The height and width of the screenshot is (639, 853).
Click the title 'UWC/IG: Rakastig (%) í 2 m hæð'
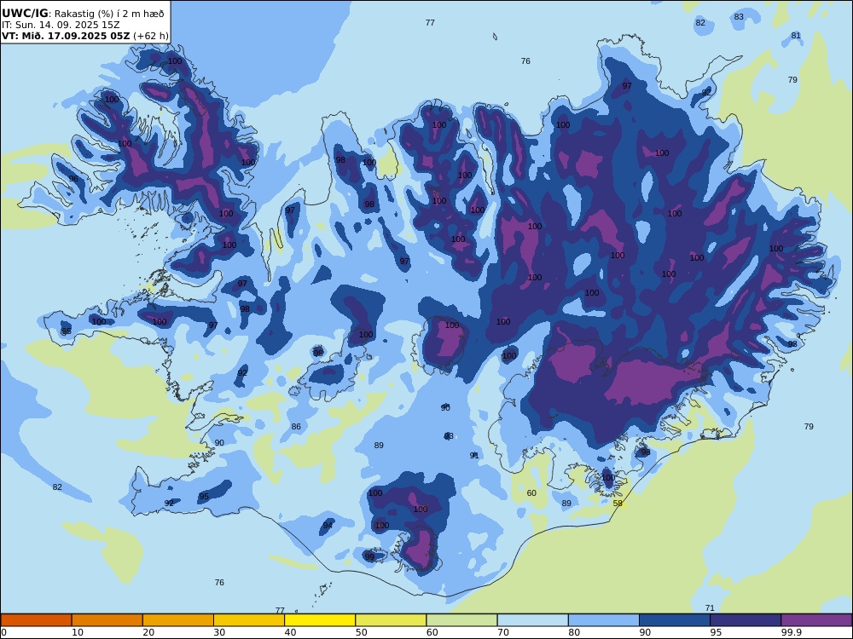click(83, 14)
